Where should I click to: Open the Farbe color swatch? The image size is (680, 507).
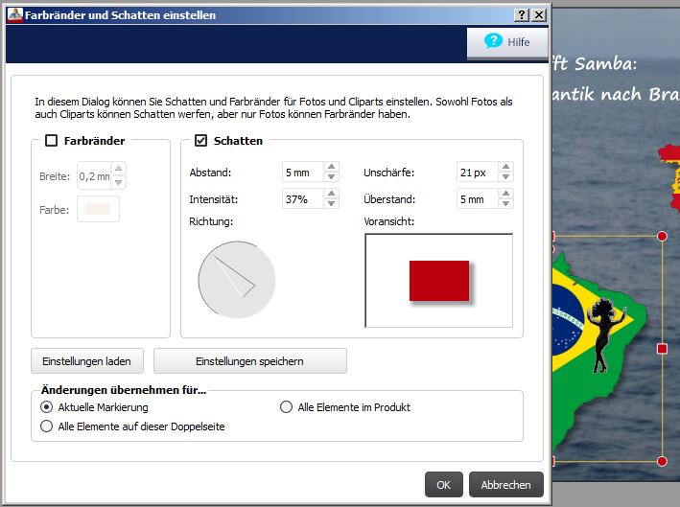98,209
